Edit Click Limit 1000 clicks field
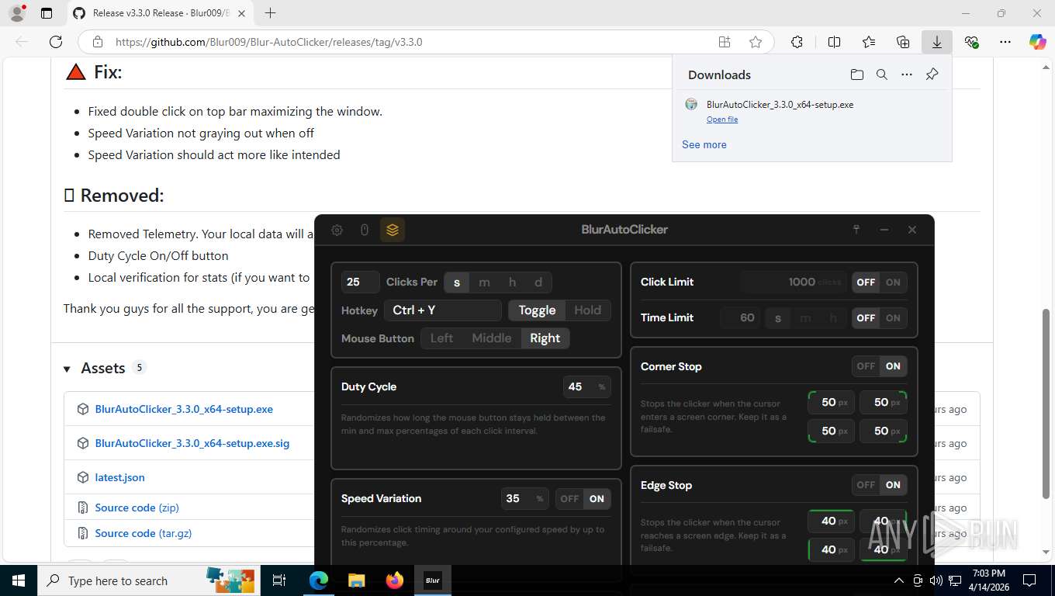Viewport: 1055px width, 596px height. pyautogui.click(x=794, y=282)
